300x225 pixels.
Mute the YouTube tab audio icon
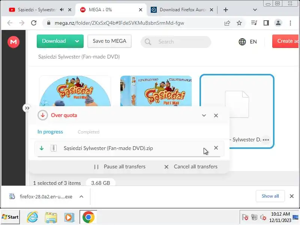[62, 10]
